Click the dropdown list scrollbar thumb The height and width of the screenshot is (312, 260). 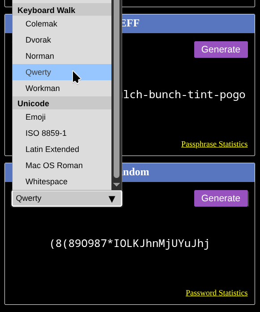pos(117,89)
